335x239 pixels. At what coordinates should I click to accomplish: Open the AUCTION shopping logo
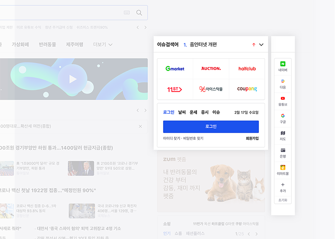point(211,69)
